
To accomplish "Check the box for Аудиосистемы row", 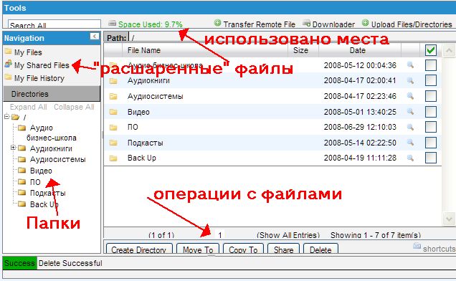I will pyautogui.click(x=431, y=96).
